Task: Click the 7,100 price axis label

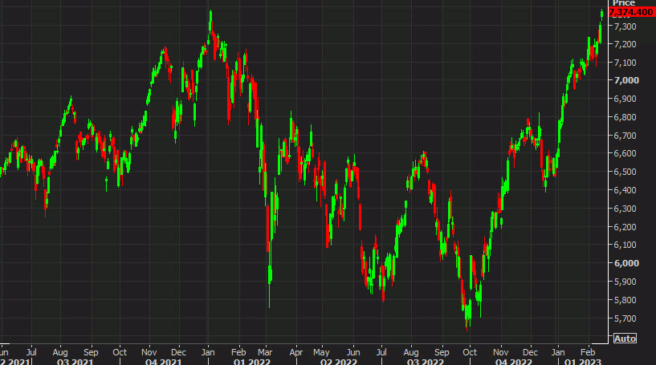Action: pos(625,63)
